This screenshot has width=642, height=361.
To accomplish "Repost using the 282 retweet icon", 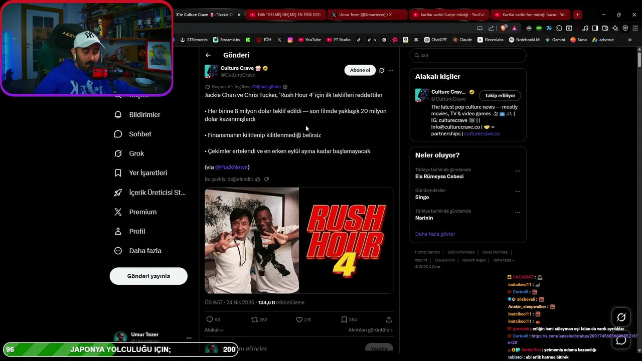I will click(x=254, y=319).
